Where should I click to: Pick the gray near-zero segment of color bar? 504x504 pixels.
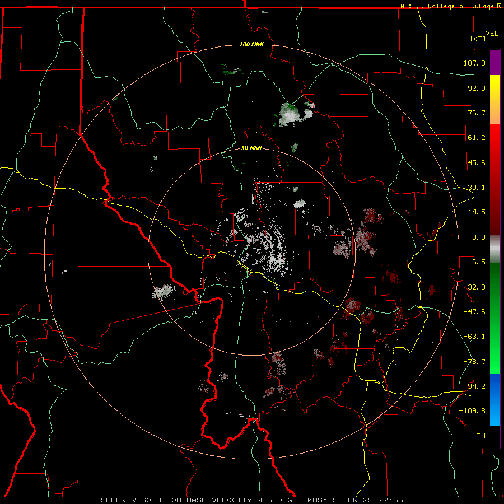click(494, 249)
